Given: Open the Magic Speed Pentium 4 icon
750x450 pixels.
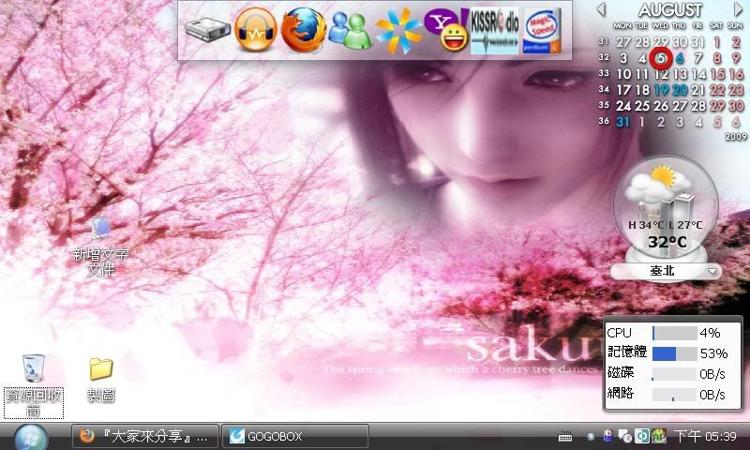Looking at the screenshot, I should [x=543, y=31].
